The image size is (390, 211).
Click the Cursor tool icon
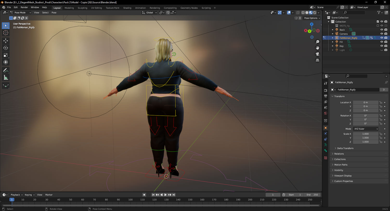point(6,33)
